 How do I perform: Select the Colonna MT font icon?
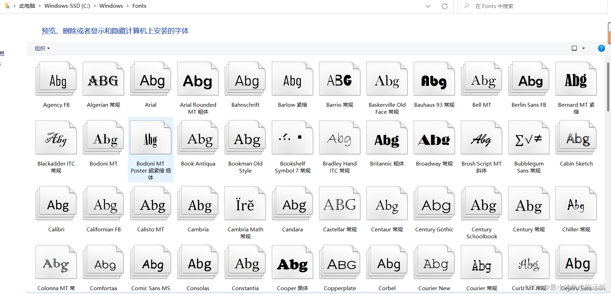pyautogui.click(x=56, y=262)
